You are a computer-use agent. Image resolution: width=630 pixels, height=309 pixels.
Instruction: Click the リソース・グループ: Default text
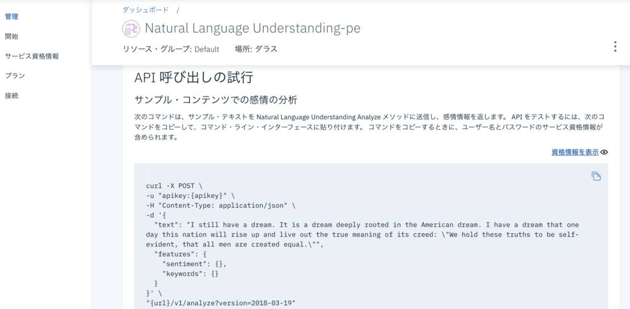pos(171,49)
